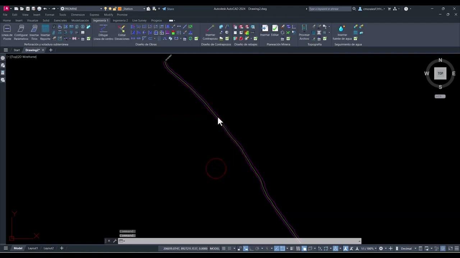Viewport: 460px width, 258px height.
Task: Toggle green checkbox in Perforación y voladura panel
Action: click(88, 39)
